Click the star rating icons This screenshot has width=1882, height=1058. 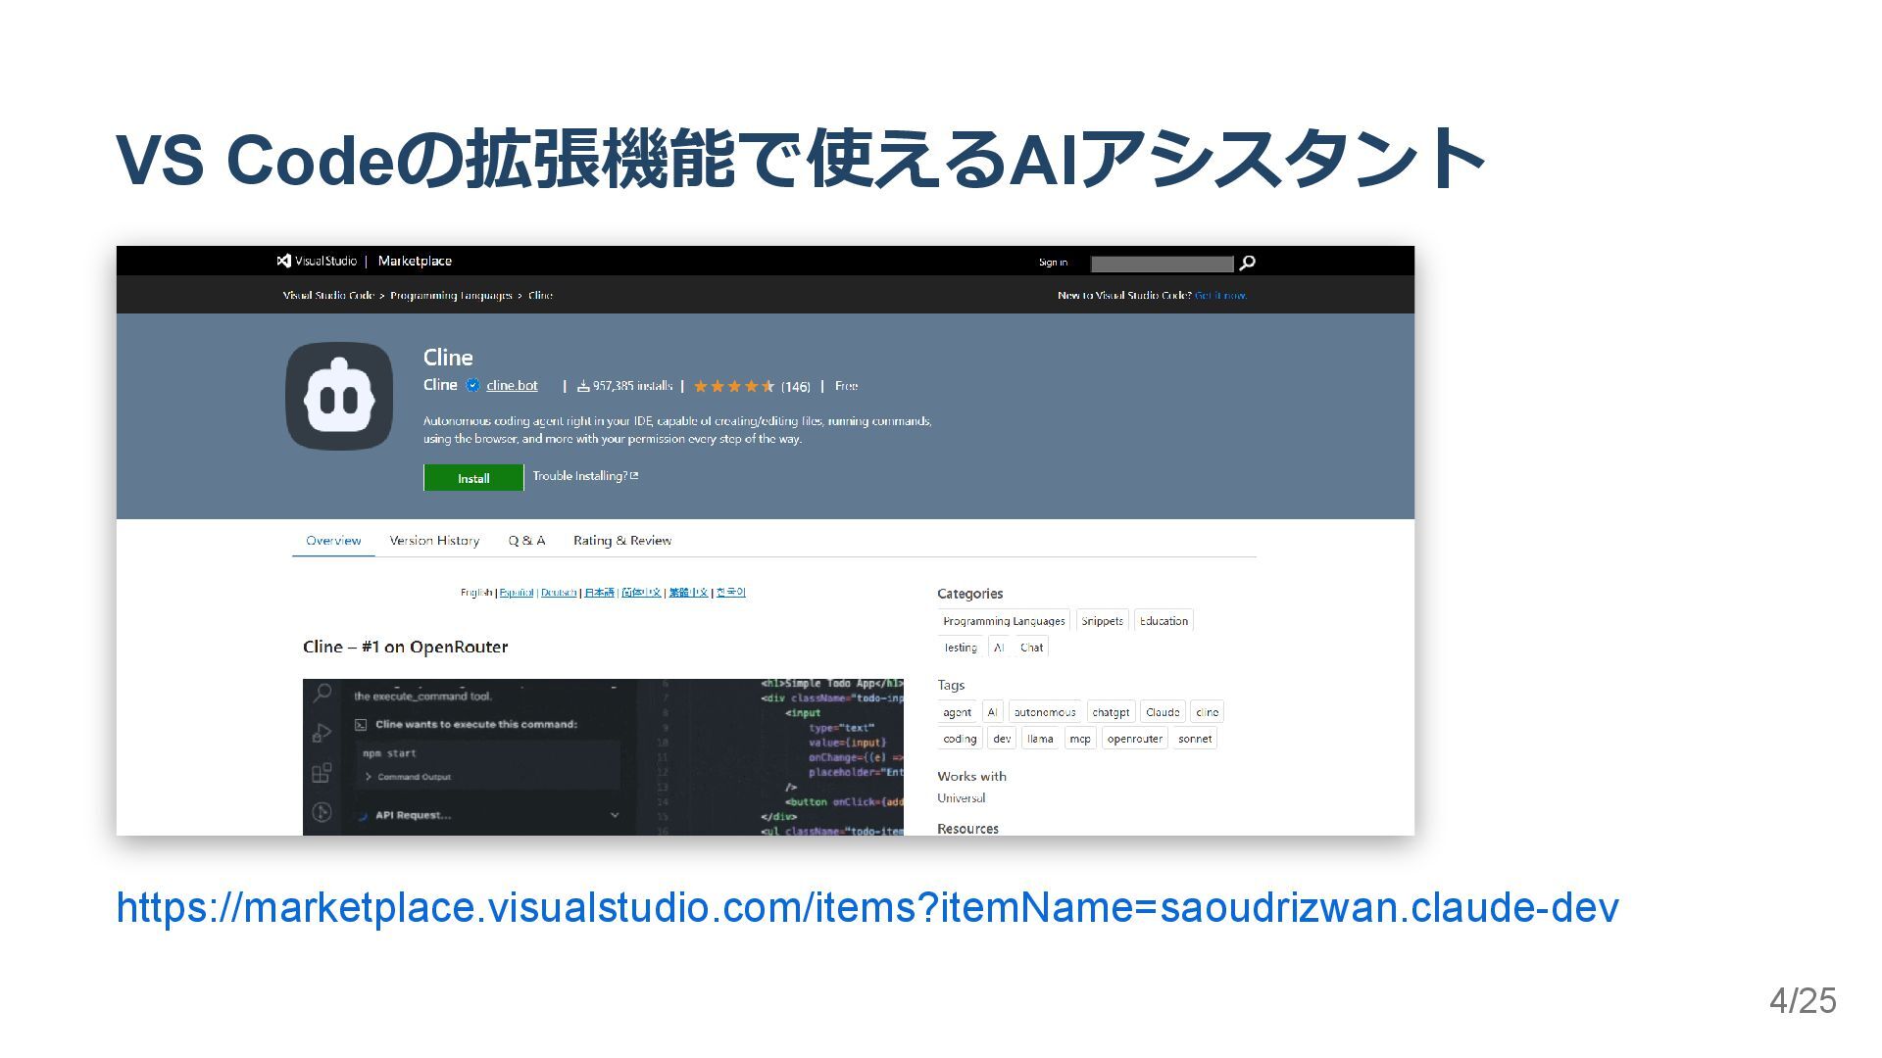pyautogui.click(x=734, y=386)
